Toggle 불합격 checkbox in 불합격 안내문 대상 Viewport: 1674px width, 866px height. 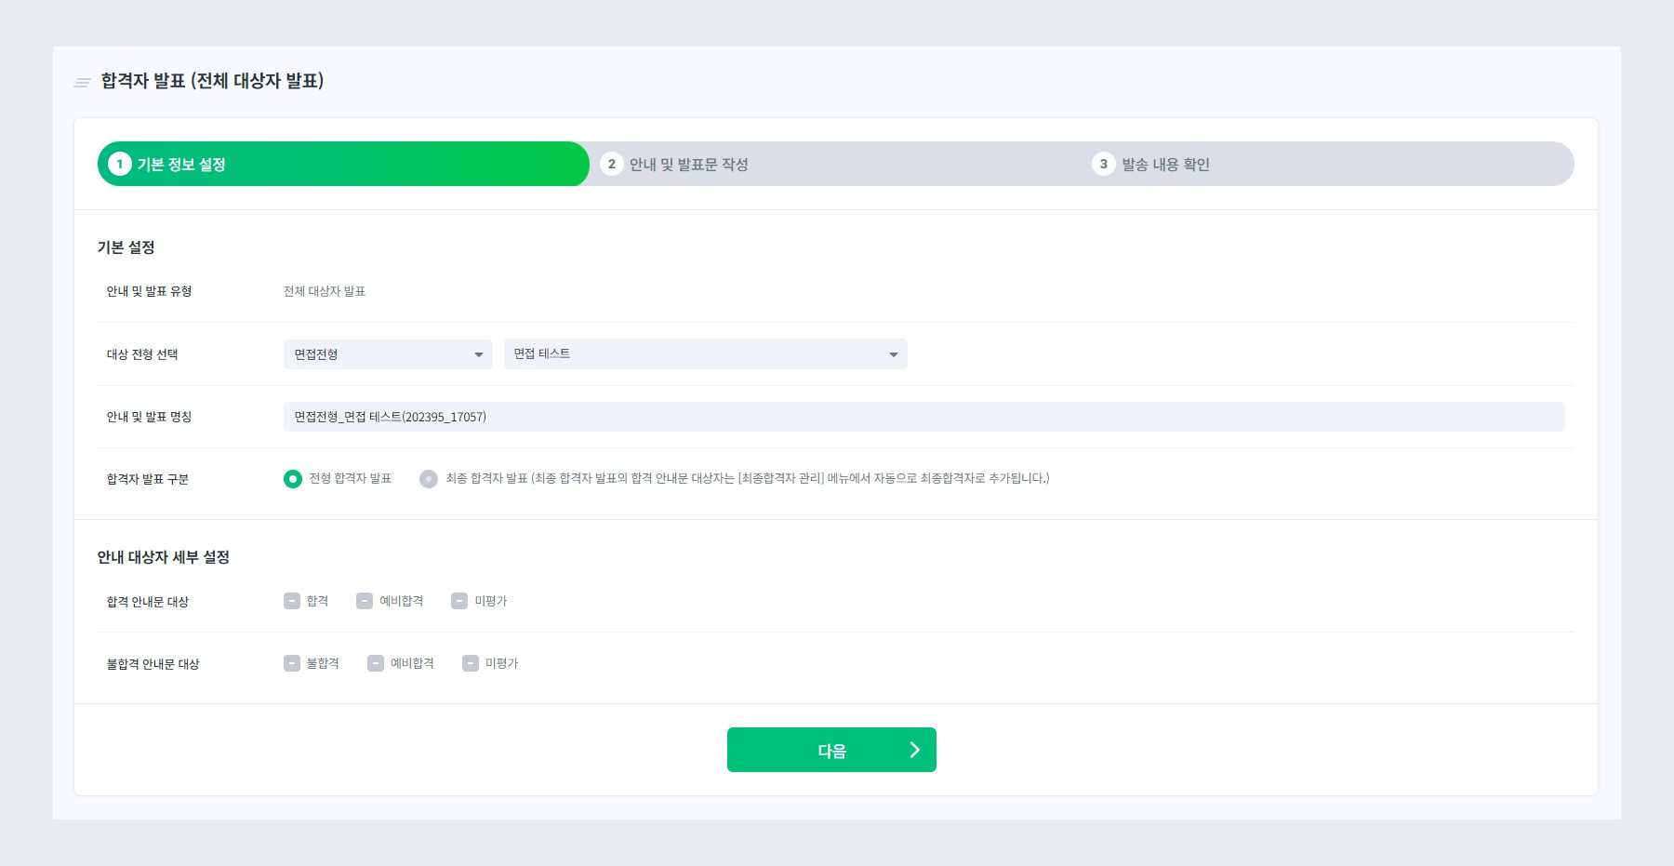tap(292, 663)
